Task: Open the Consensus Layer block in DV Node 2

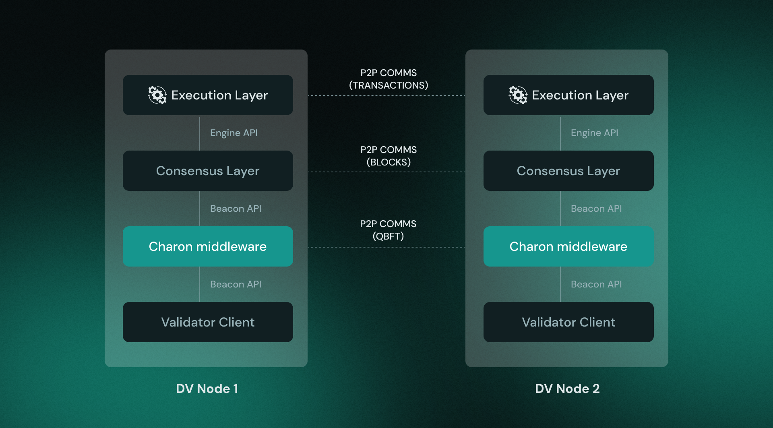Action: point(568,171)
